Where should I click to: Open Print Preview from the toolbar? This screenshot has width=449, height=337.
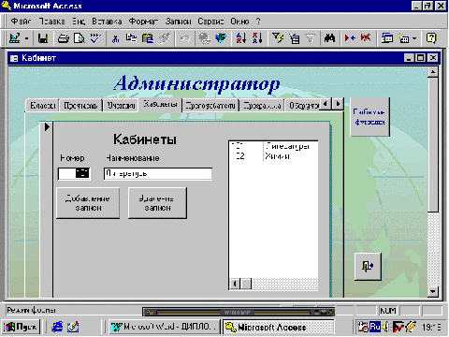(x=80, y=38)
